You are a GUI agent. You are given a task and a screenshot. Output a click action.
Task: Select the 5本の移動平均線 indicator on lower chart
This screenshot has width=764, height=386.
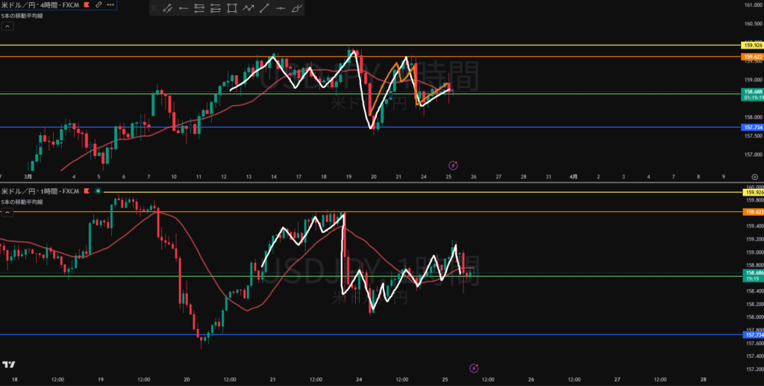tap(24, 202)
